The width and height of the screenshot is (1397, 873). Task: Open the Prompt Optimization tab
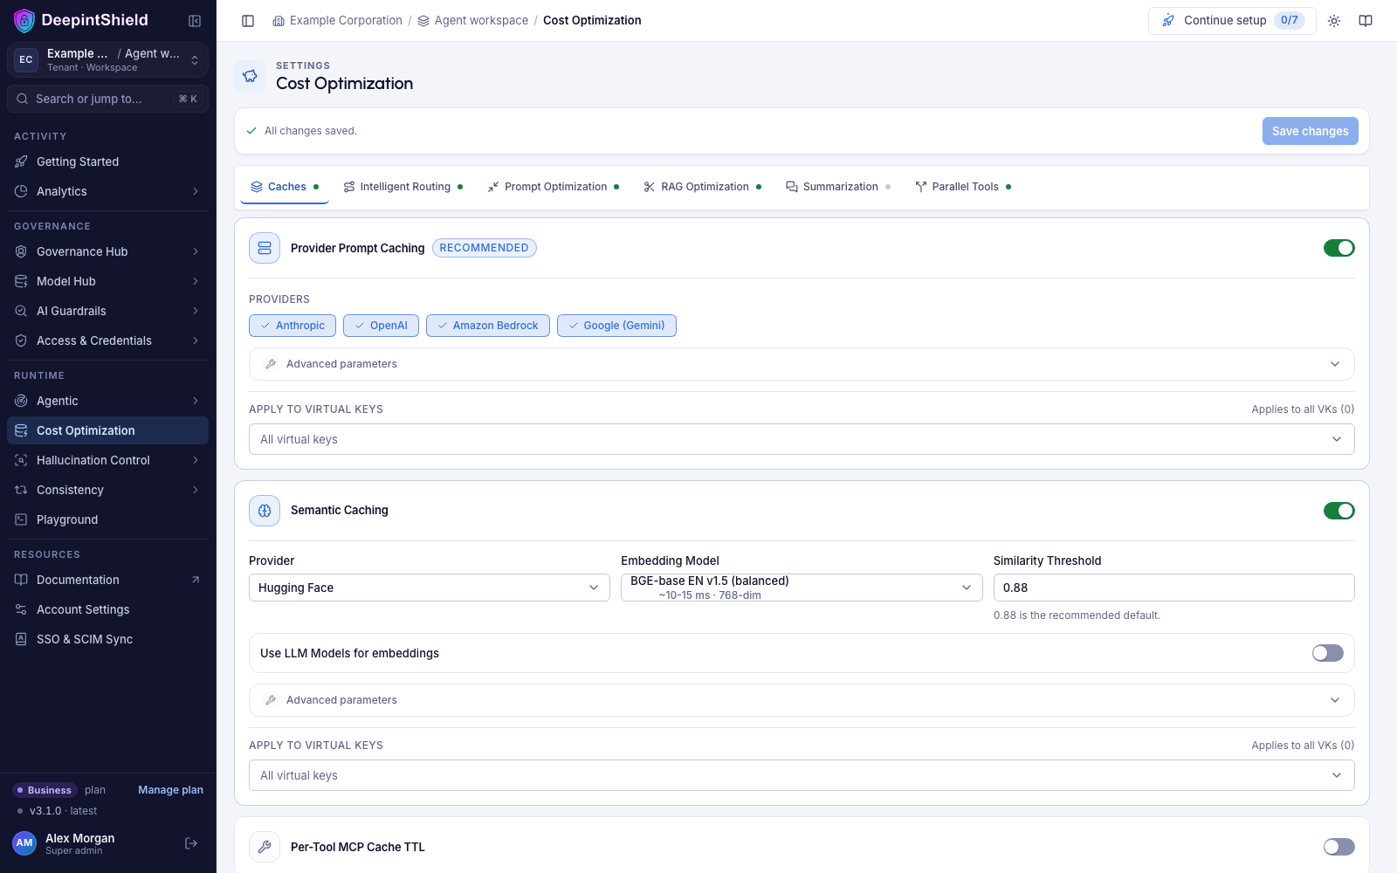(x=554, y=187)
